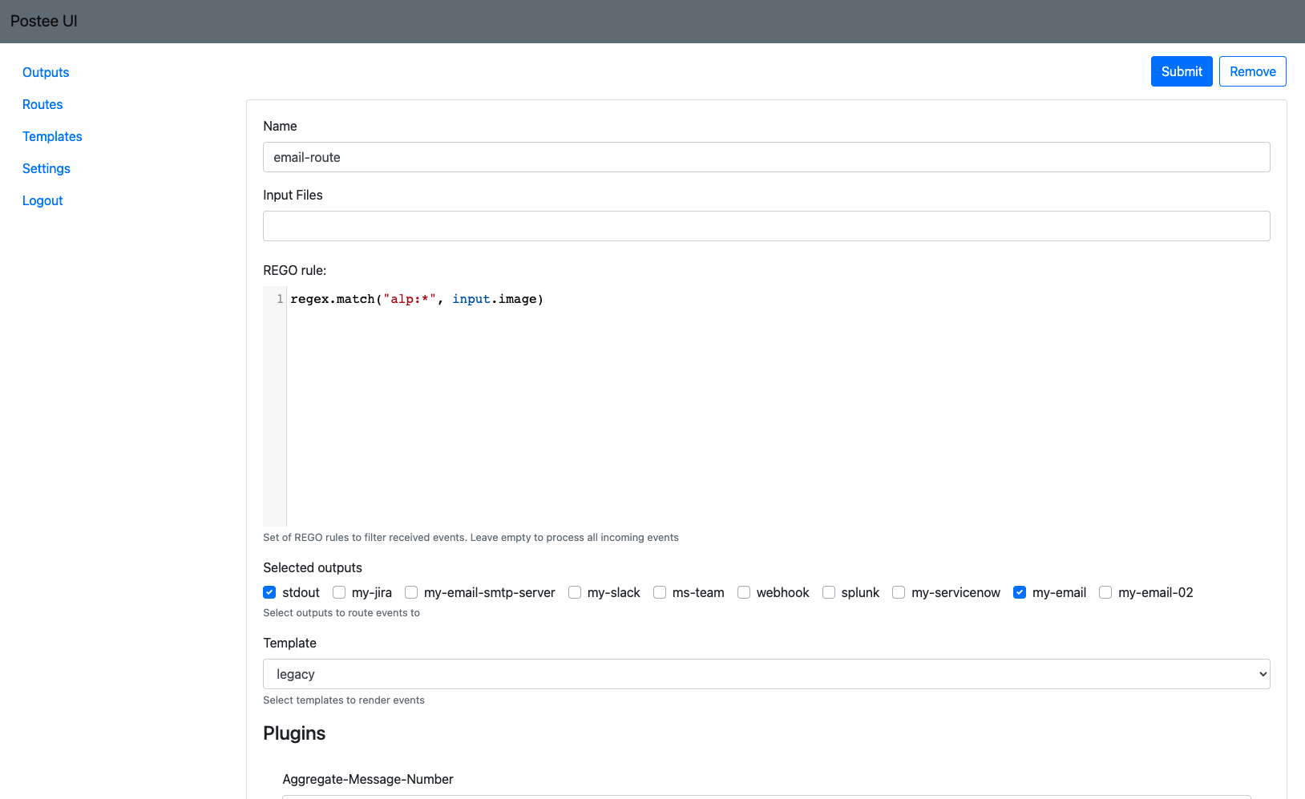This screenshot has width=1305, height=799.
Task: Tick the my-email-smtp-server checkbox
Action: tap(411, 592)
